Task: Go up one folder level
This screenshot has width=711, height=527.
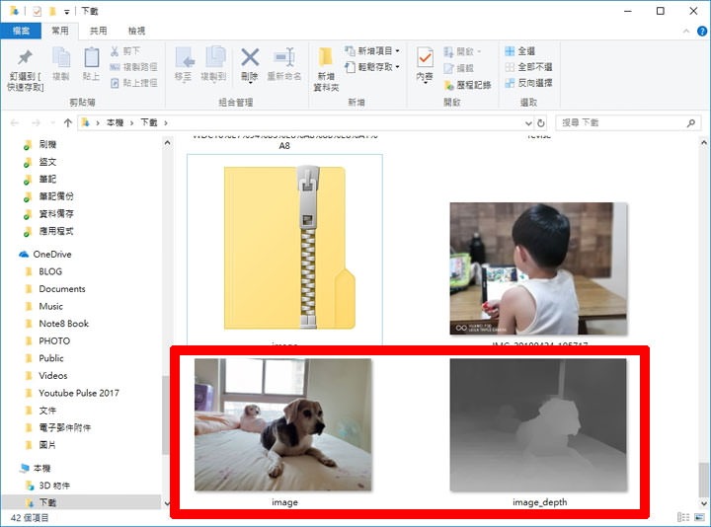Action: (68, 122)
